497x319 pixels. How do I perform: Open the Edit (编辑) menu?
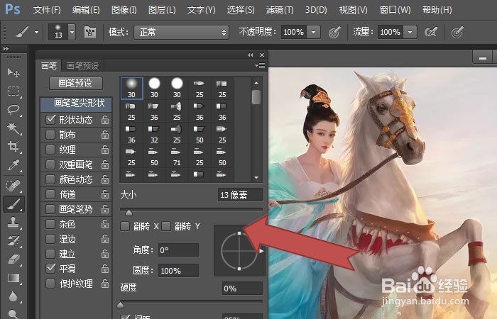coord(86,10)
